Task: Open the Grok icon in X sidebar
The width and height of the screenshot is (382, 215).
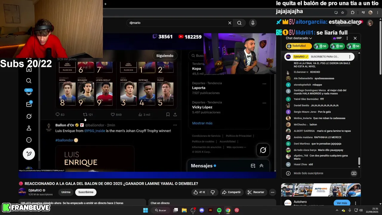Action: pos(29,116)
